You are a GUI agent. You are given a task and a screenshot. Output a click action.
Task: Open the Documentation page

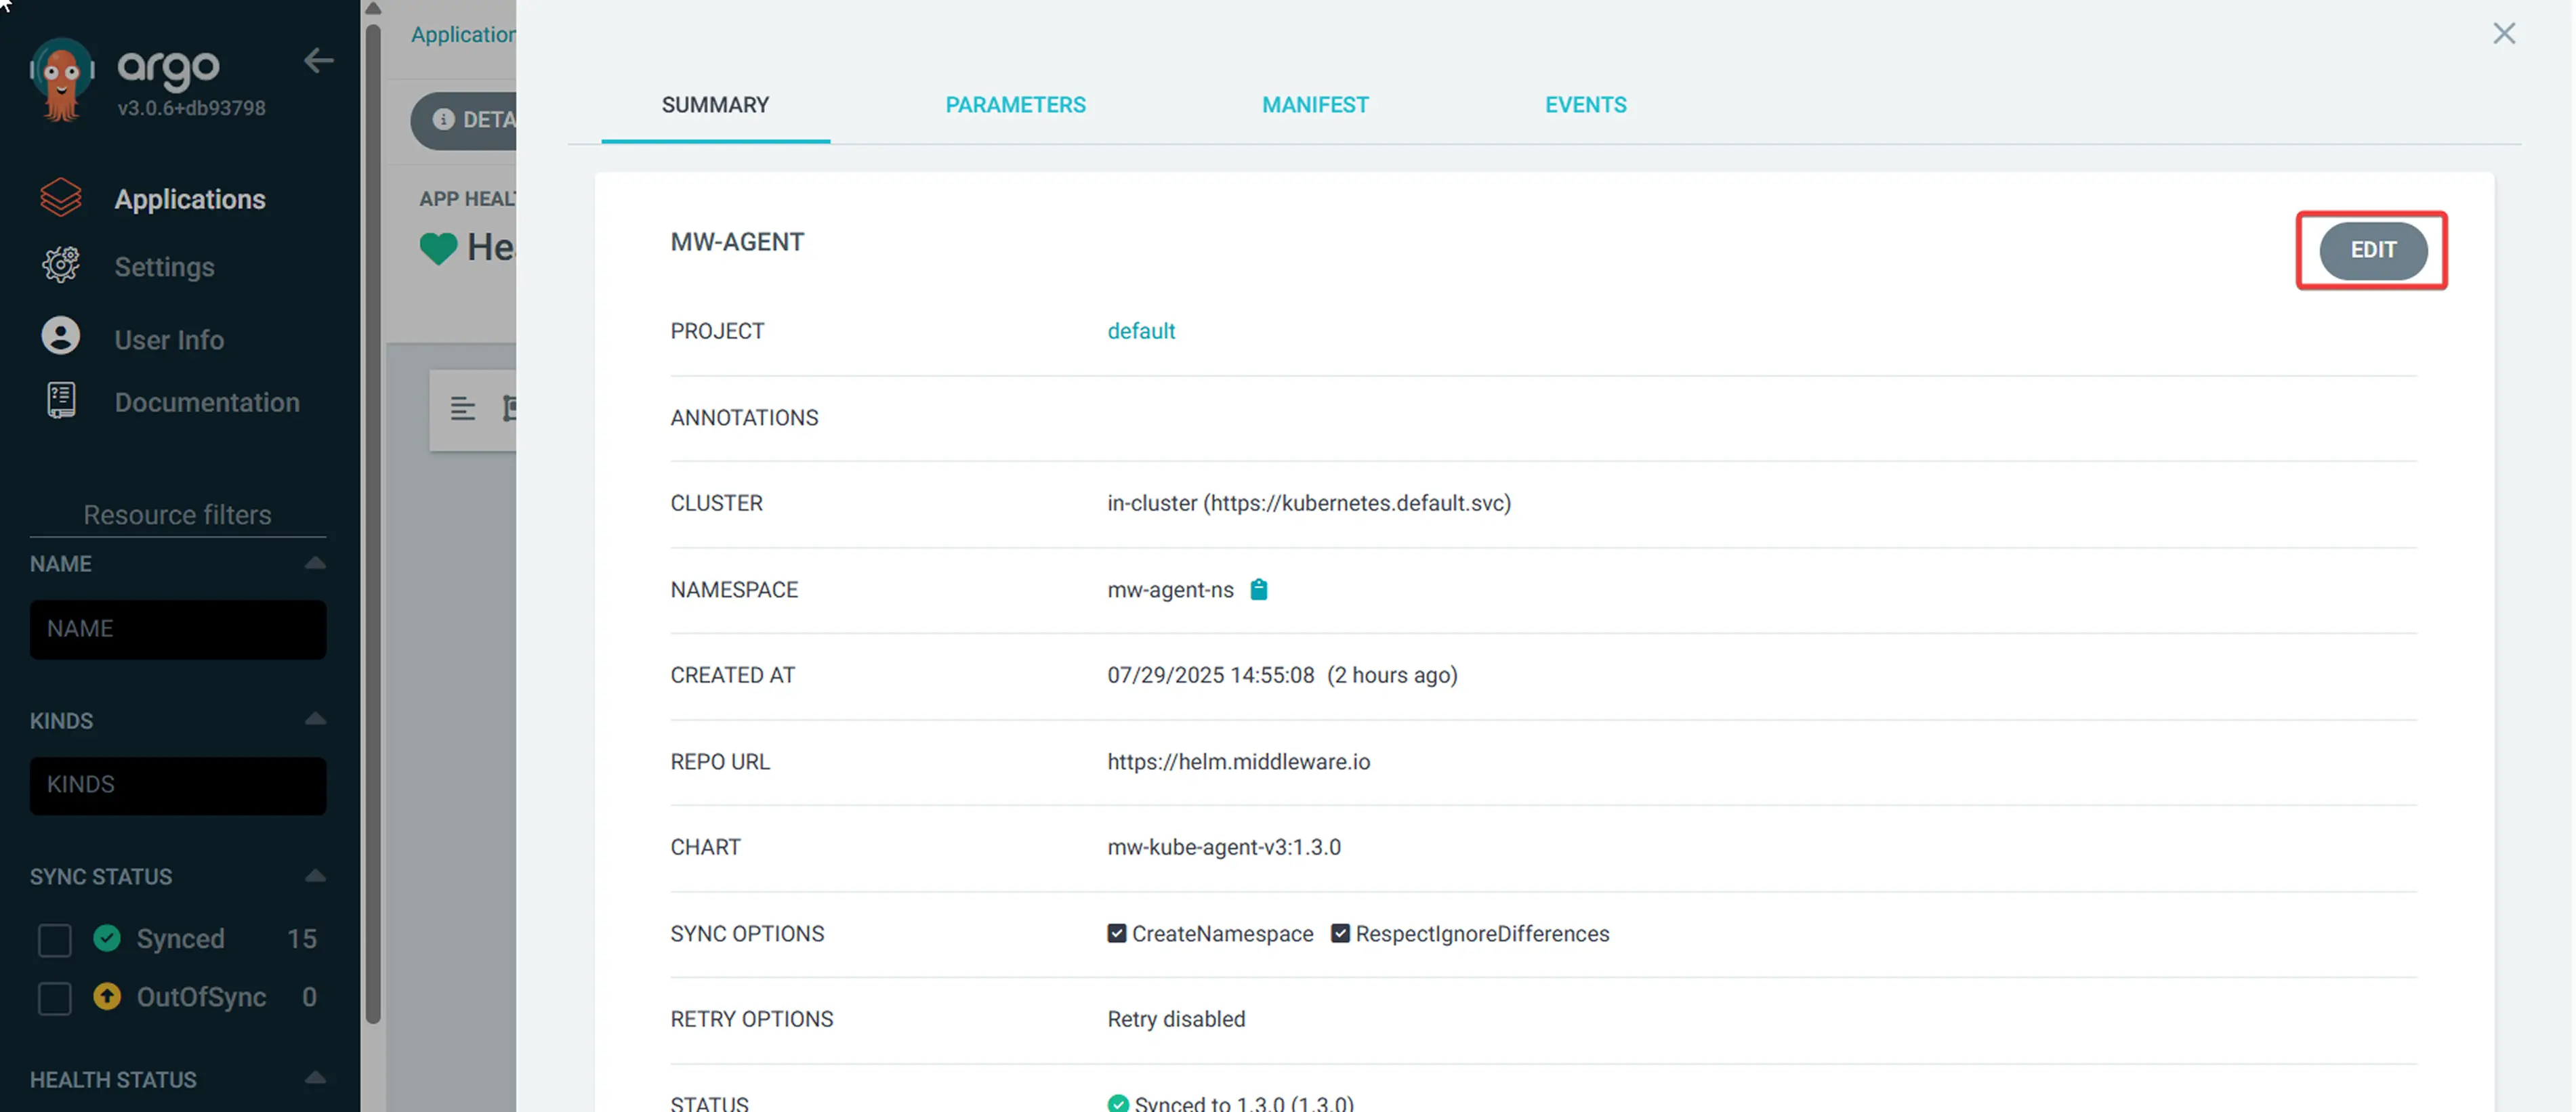point(207,402)
